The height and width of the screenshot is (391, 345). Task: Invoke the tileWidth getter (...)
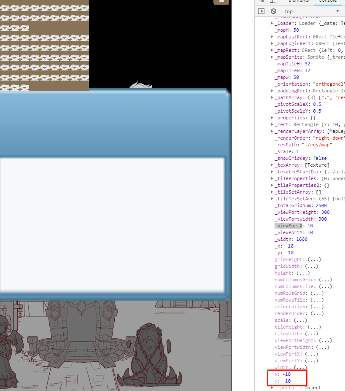tap(312, 333)
